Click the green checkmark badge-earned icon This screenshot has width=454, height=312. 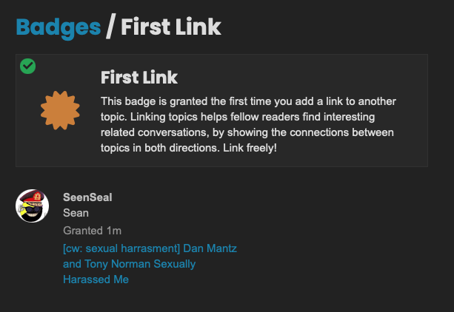[x=27, y=66]
